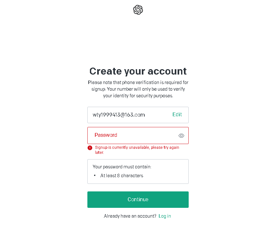Click blank space between email and Edit

coord(158,115)
